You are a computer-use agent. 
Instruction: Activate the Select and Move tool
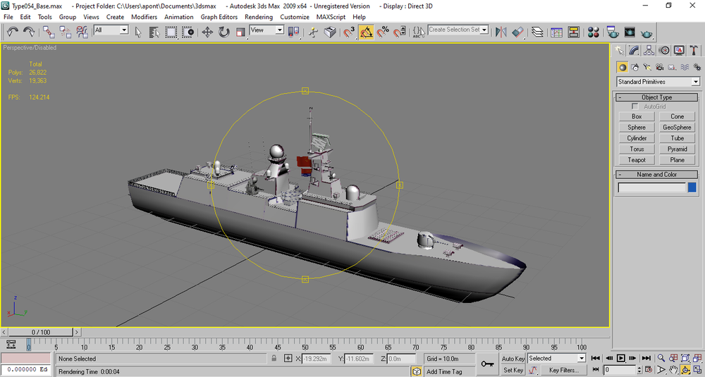click(x=207, y=32)
